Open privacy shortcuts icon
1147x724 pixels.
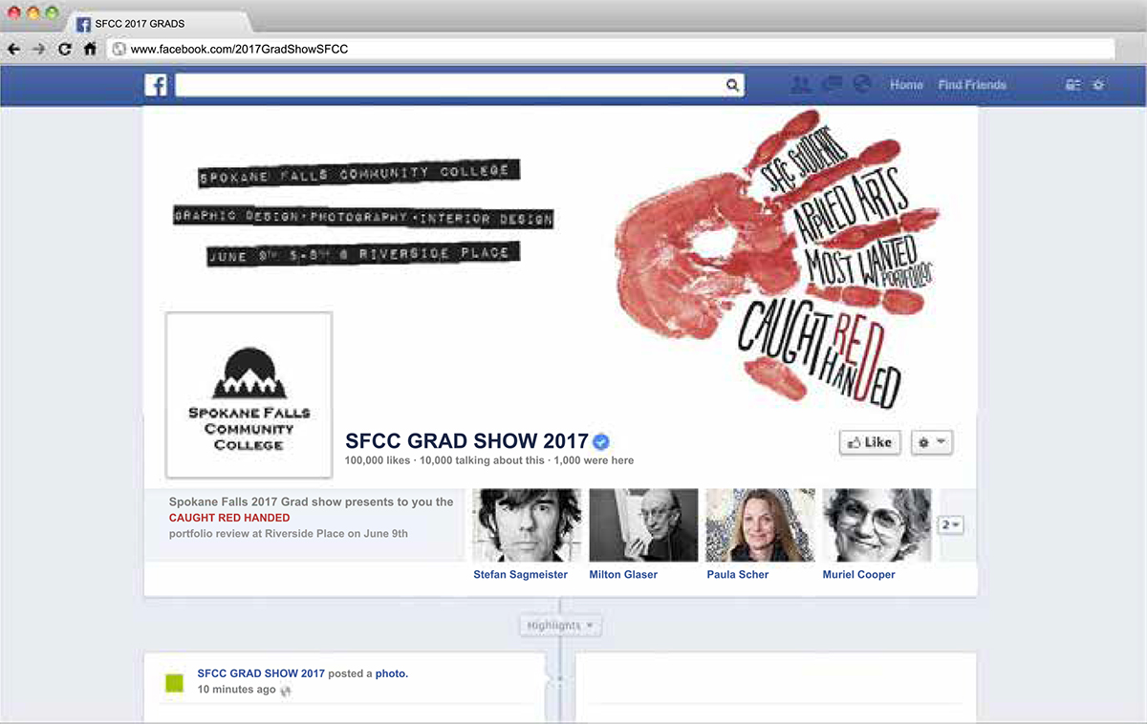click(1073, 85)
